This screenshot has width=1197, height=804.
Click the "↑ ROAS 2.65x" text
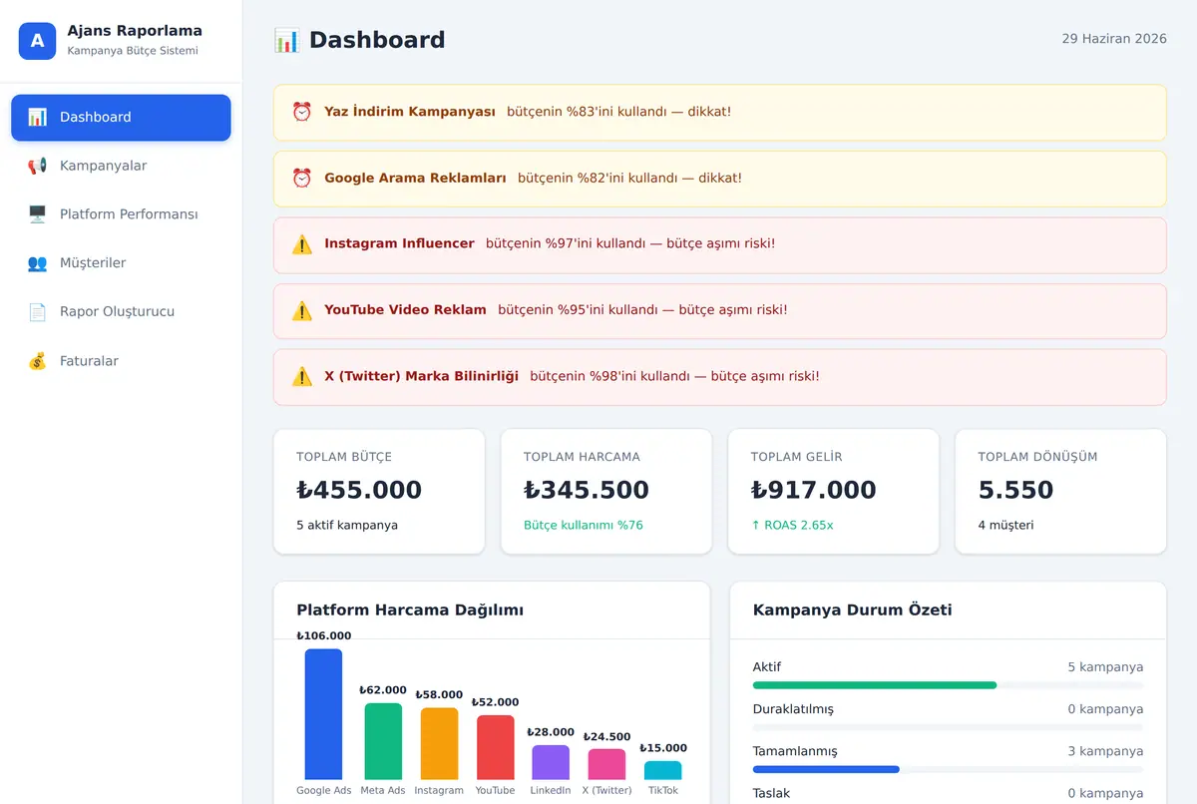(x=792, y=525)
